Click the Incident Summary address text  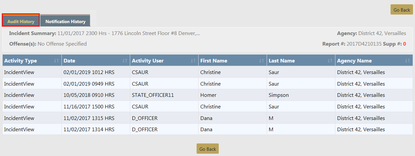tap(129, 33)
